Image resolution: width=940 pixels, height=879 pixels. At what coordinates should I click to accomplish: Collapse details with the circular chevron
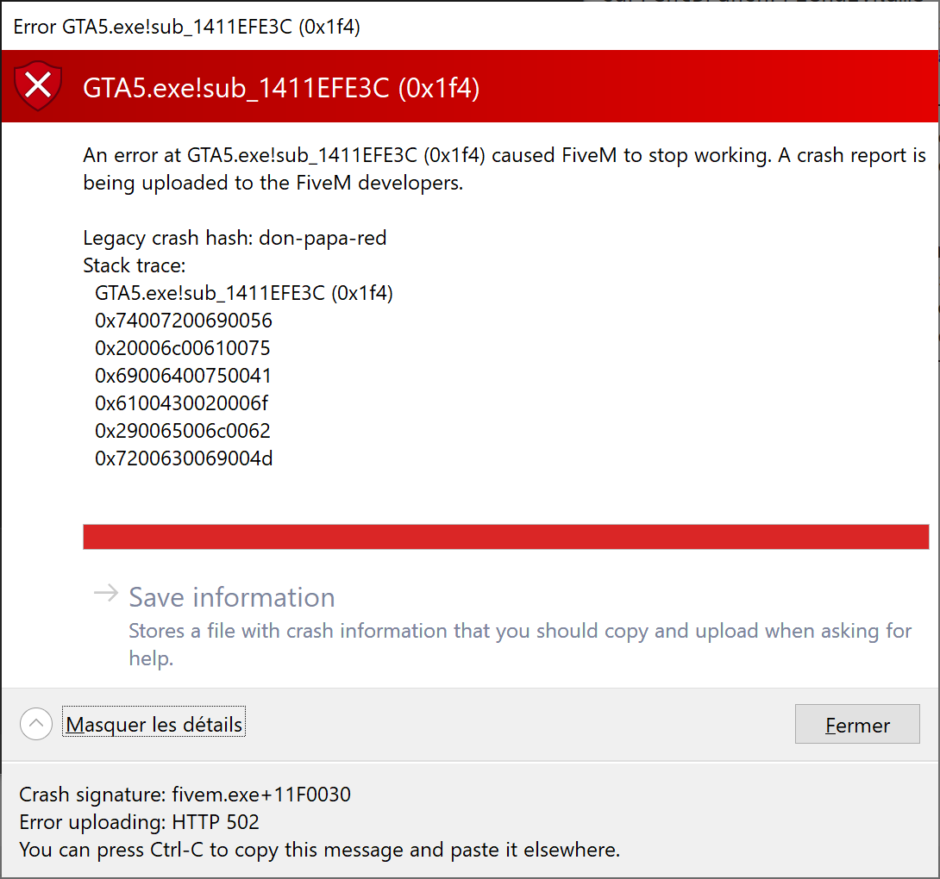[x=36, y=724]
